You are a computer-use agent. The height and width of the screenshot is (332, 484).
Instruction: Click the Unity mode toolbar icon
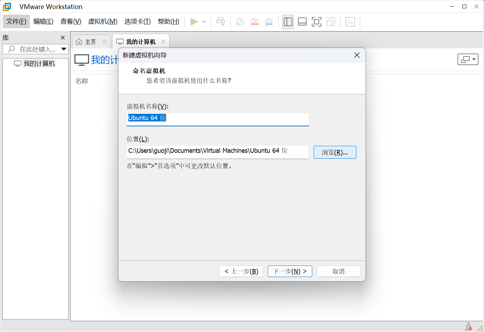(x=331, y=22)
